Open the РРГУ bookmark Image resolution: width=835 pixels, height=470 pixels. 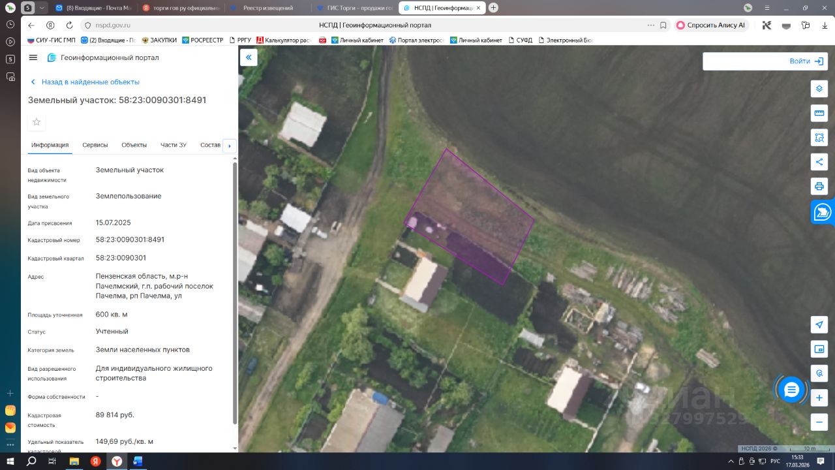[240, 40]
